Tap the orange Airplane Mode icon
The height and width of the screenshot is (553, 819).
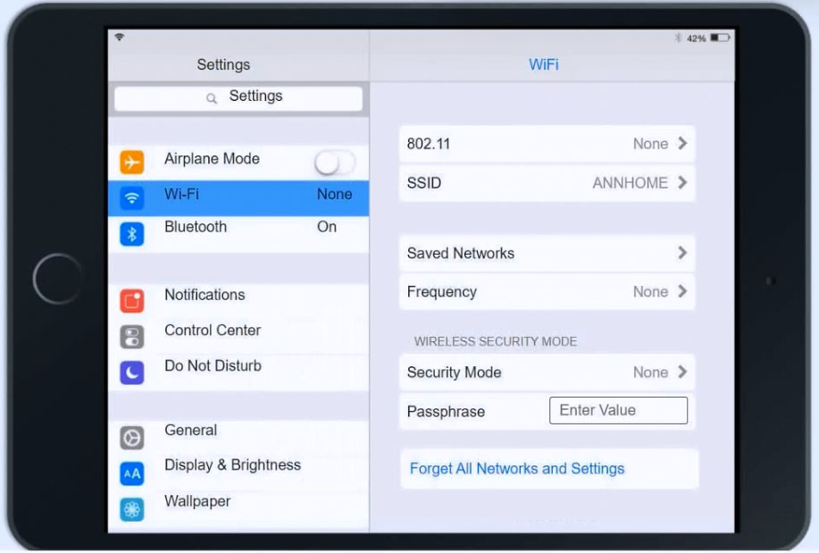click(x=131, y=162)
